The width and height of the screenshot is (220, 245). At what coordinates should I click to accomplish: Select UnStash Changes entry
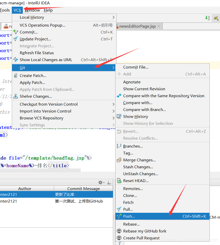[x=141, y=174]
